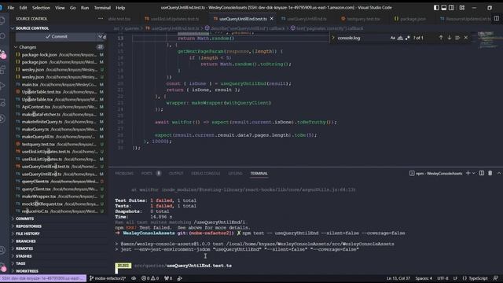
Task: Click the Ln 13, Col 37 position indicator
Action: pos(398,278)
